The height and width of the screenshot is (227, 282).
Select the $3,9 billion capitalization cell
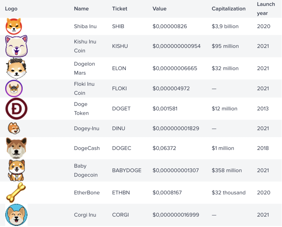tap(225, 26)
